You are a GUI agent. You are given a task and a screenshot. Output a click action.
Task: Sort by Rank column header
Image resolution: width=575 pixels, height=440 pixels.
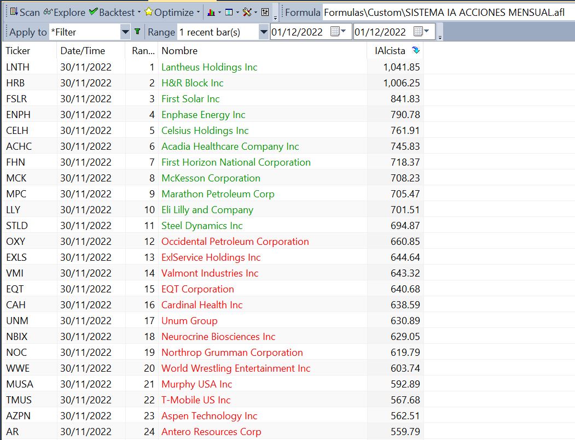pyautogui.click(x=142, y=50)
